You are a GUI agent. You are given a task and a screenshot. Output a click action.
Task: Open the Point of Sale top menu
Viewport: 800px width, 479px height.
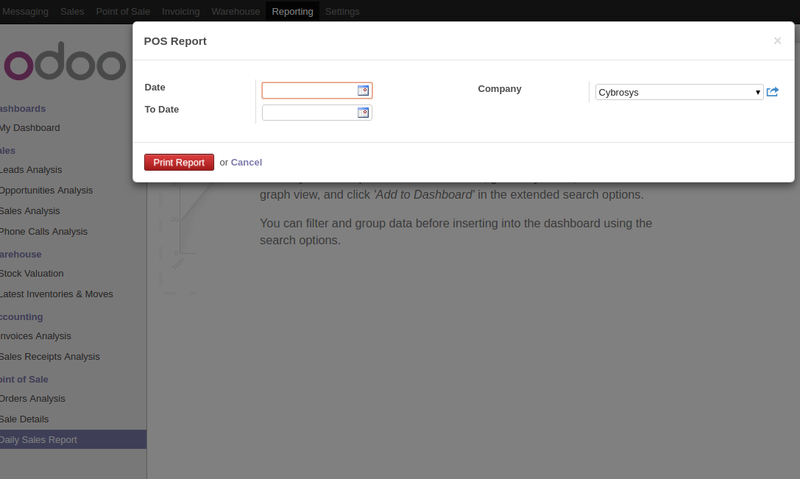click(123, 11)
